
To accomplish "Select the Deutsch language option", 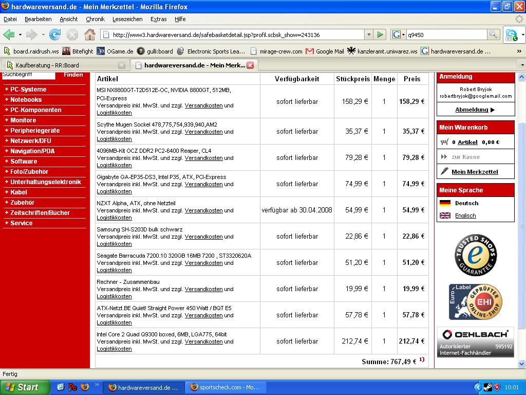I will [x=466, y=203].
